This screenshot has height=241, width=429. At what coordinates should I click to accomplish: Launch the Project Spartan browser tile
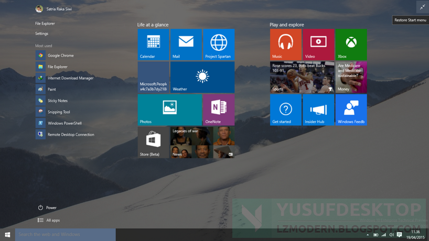(219, 45)
